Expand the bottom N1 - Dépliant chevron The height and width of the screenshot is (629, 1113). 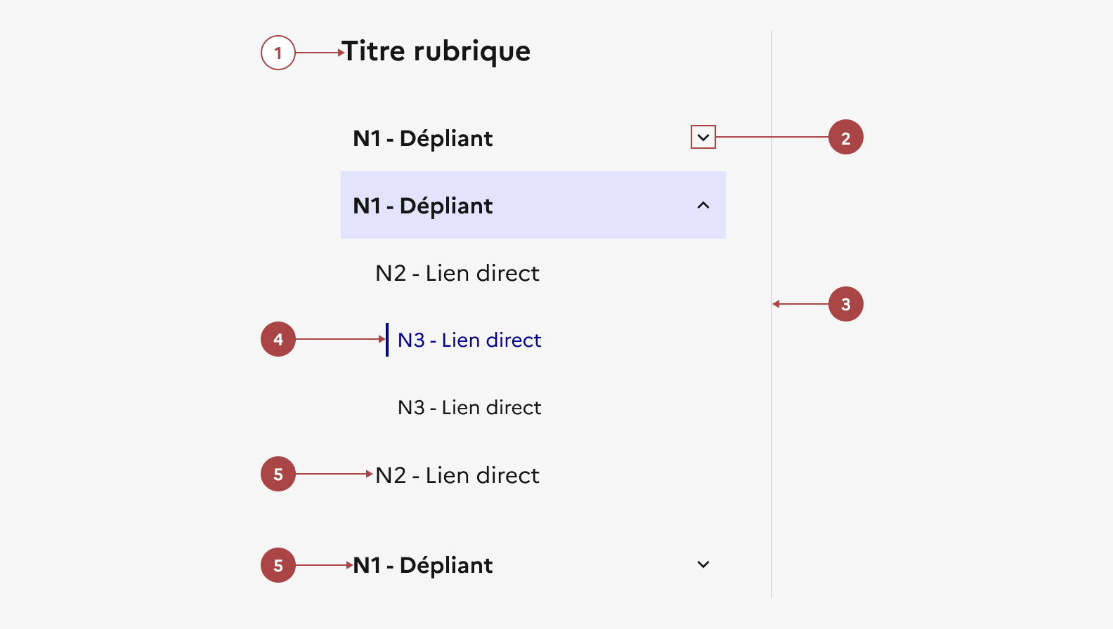point(703,564)
